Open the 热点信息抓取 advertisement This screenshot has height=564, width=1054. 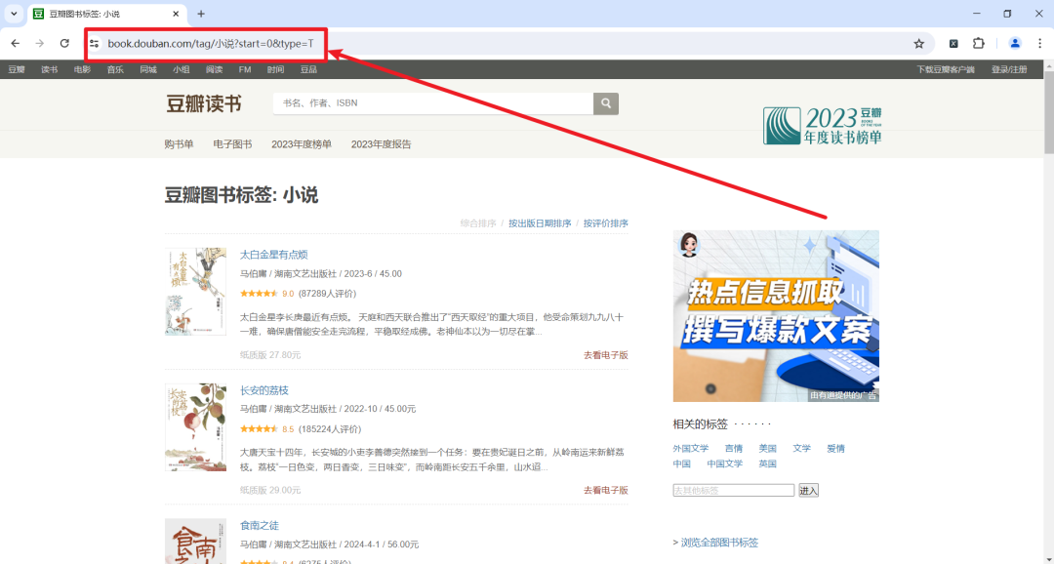776,316
